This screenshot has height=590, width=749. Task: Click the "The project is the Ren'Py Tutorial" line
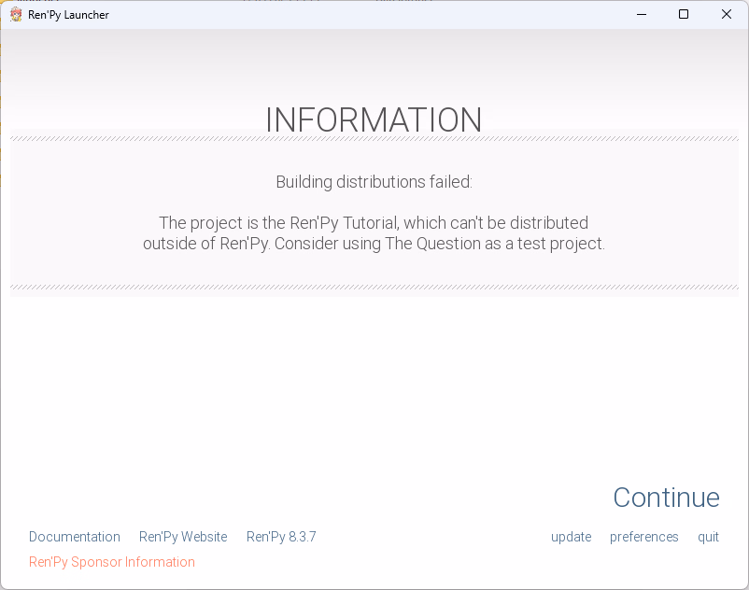coord(374,223)
